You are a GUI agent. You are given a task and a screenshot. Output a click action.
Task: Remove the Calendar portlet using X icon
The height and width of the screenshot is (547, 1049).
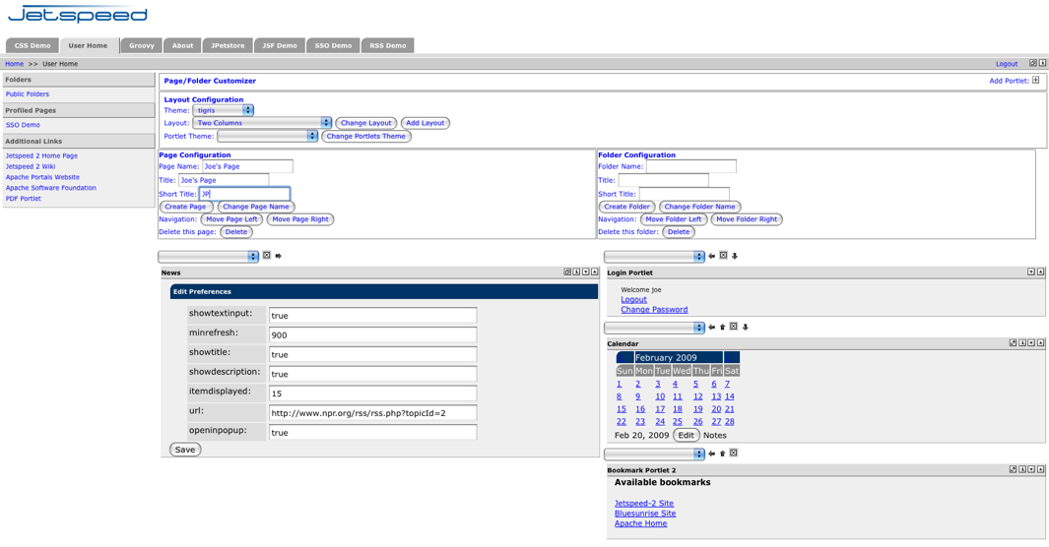point(733,327)
